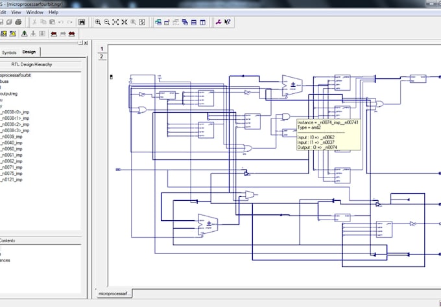Open the View menu

pos(16,12)
